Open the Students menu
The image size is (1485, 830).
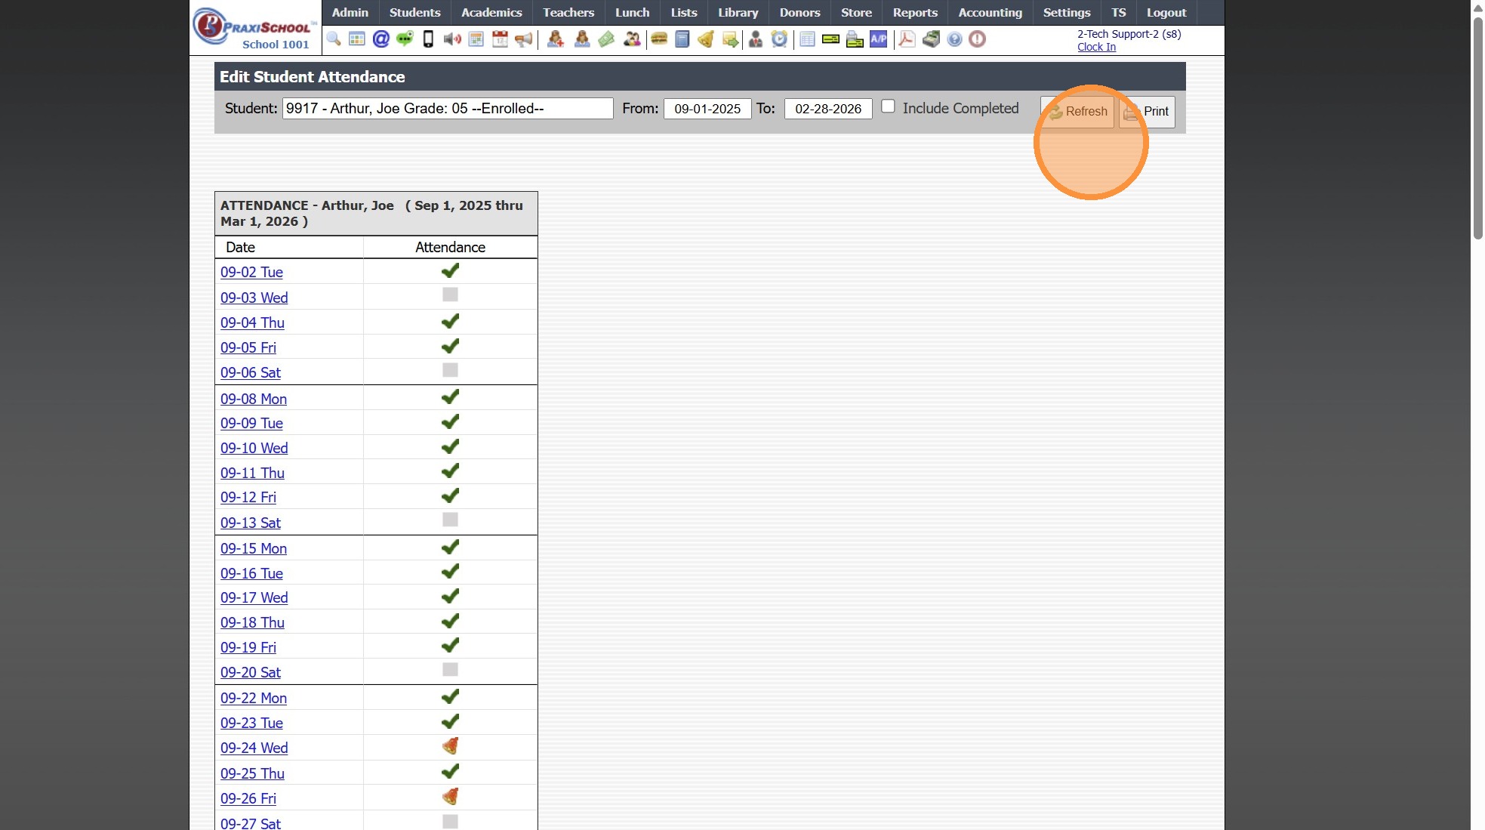414,13
